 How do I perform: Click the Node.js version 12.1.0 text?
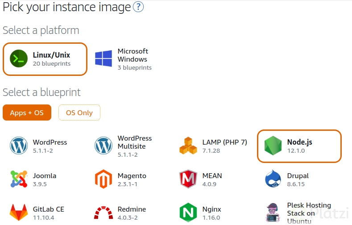point(296,151)
